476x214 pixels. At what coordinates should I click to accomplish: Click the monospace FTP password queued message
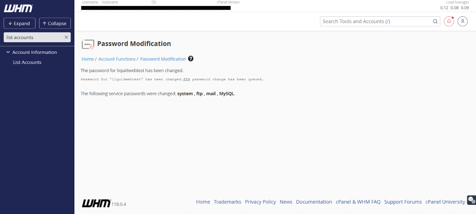pos(172,80)
